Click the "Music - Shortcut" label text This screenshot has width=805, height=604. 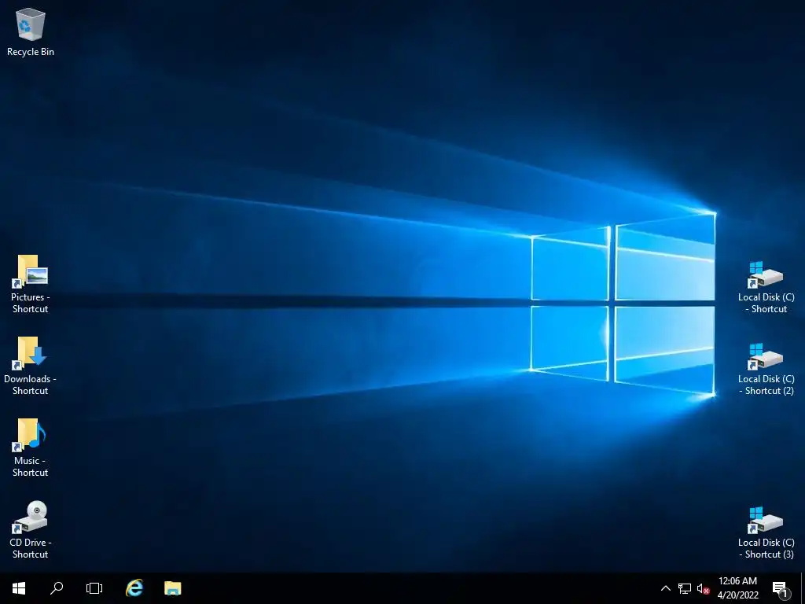click(x=31, y=466)
